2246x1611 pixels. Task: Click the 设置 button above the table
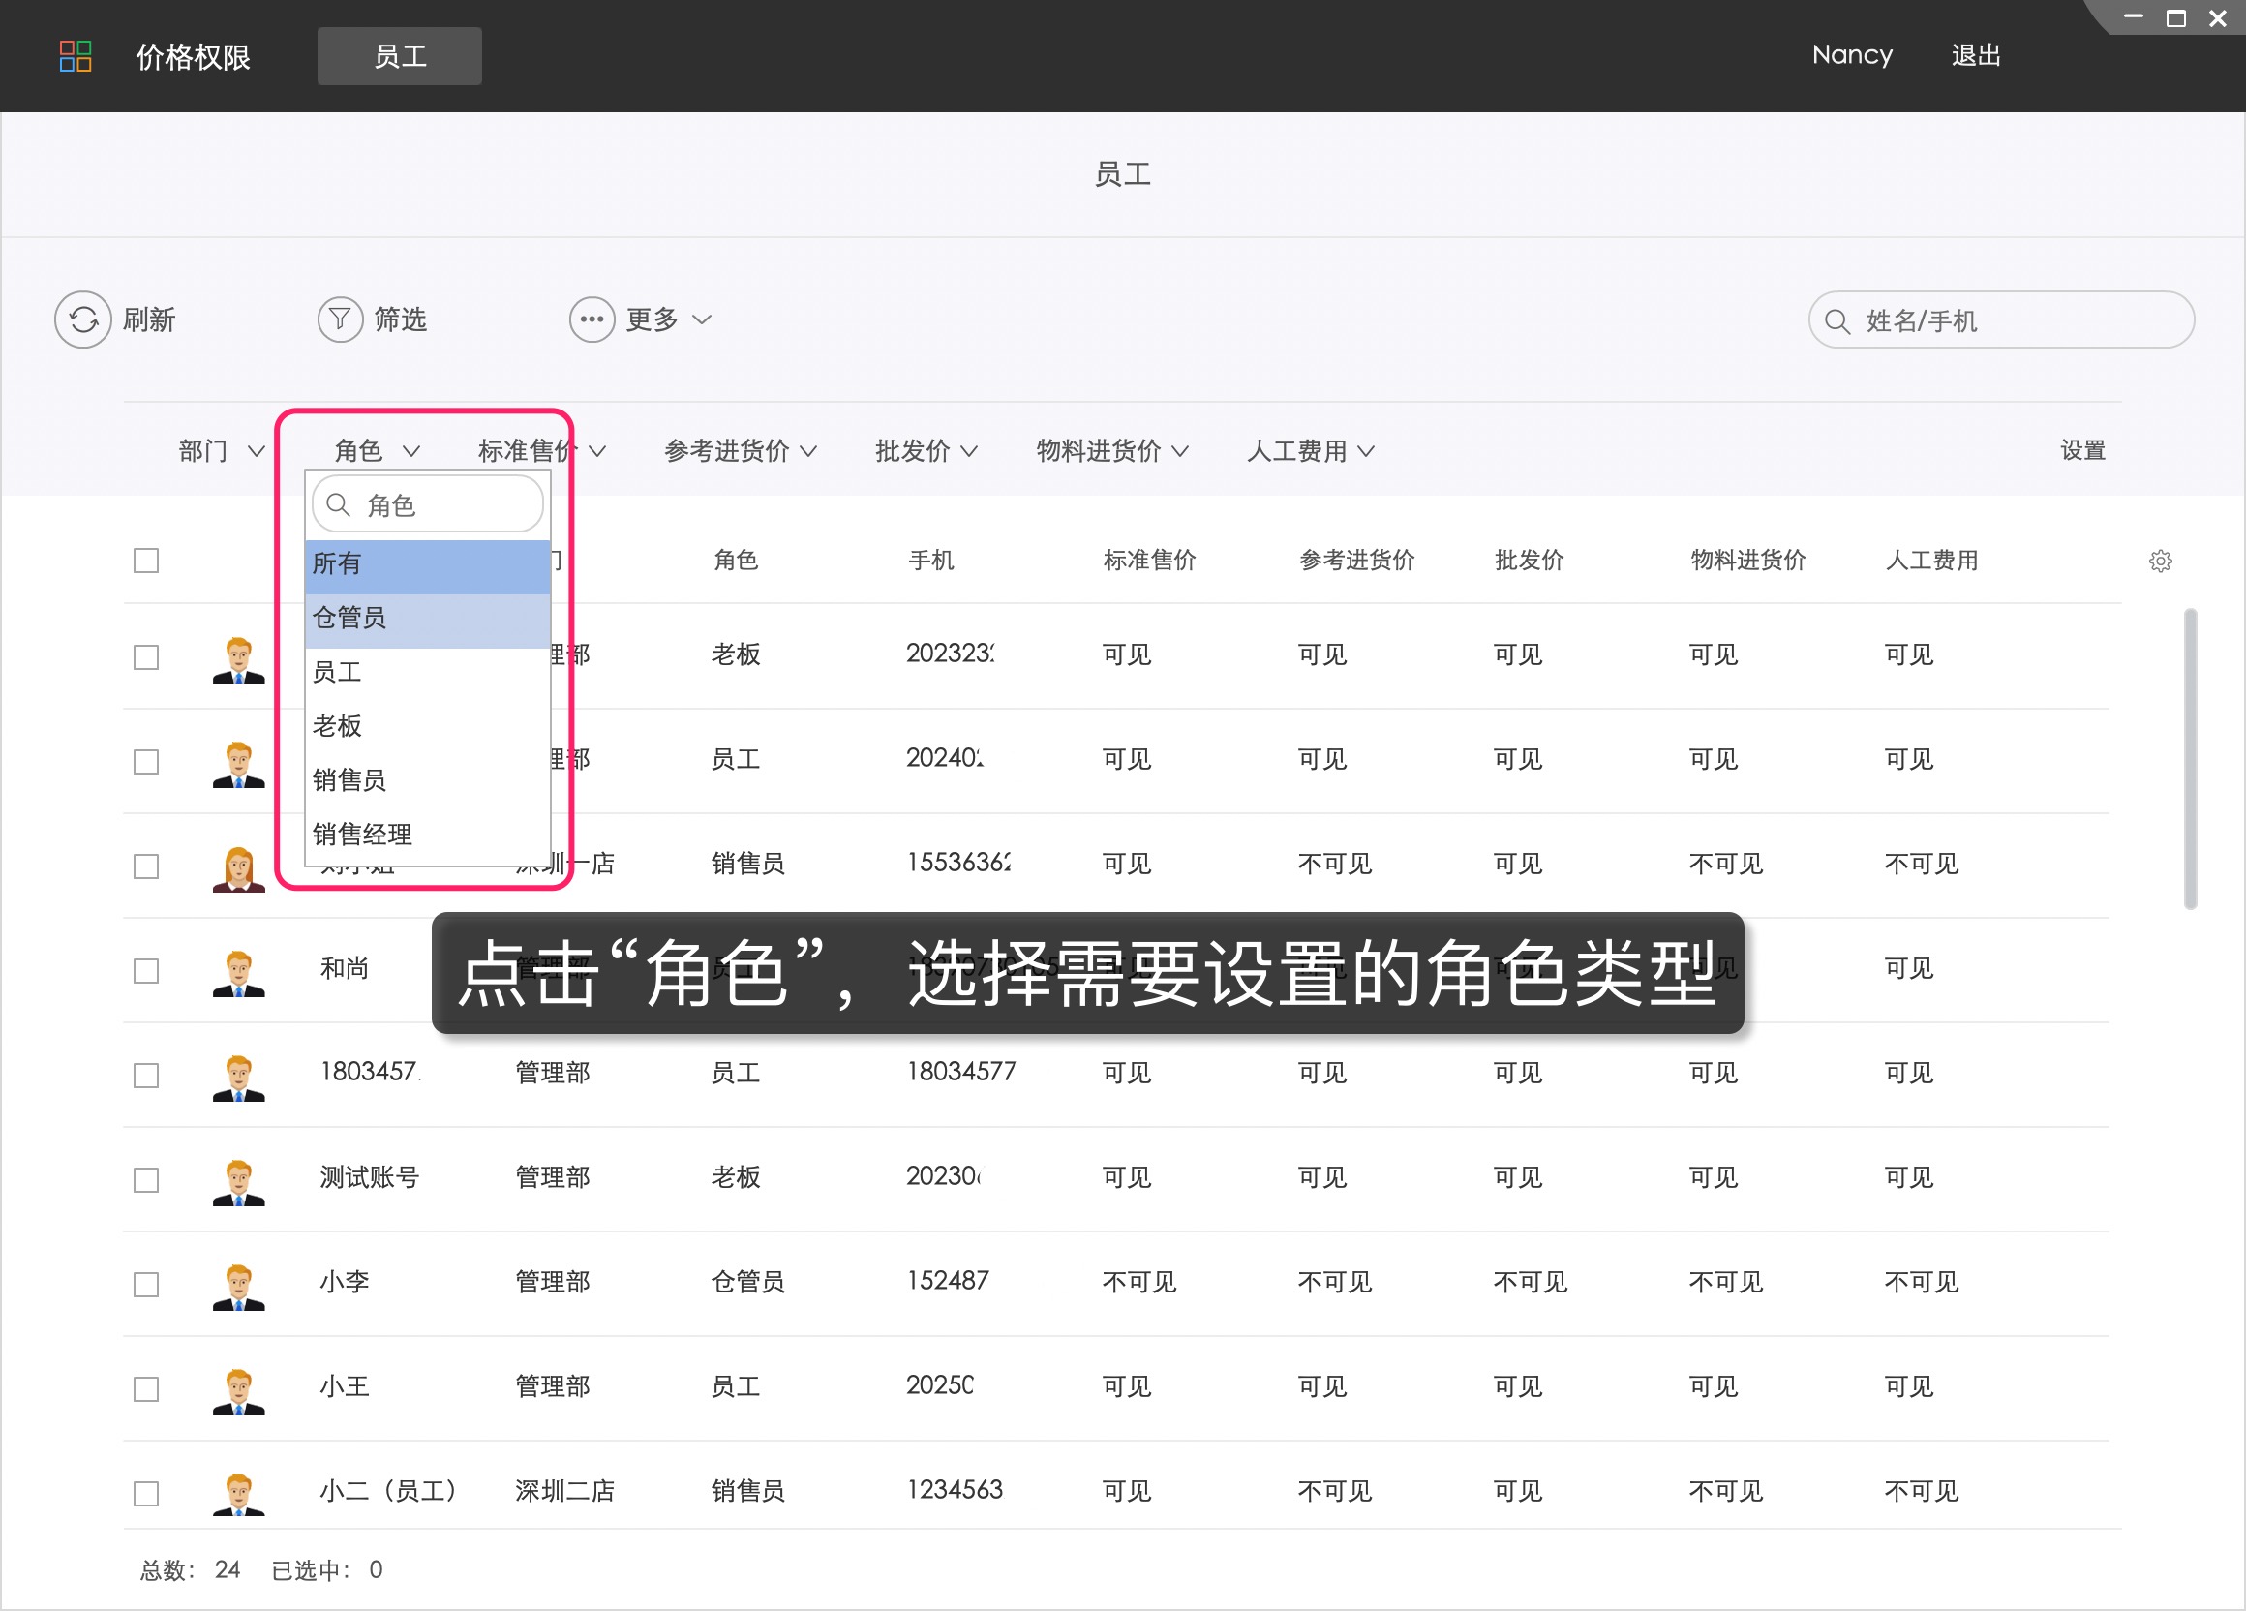click(2081, 450)
